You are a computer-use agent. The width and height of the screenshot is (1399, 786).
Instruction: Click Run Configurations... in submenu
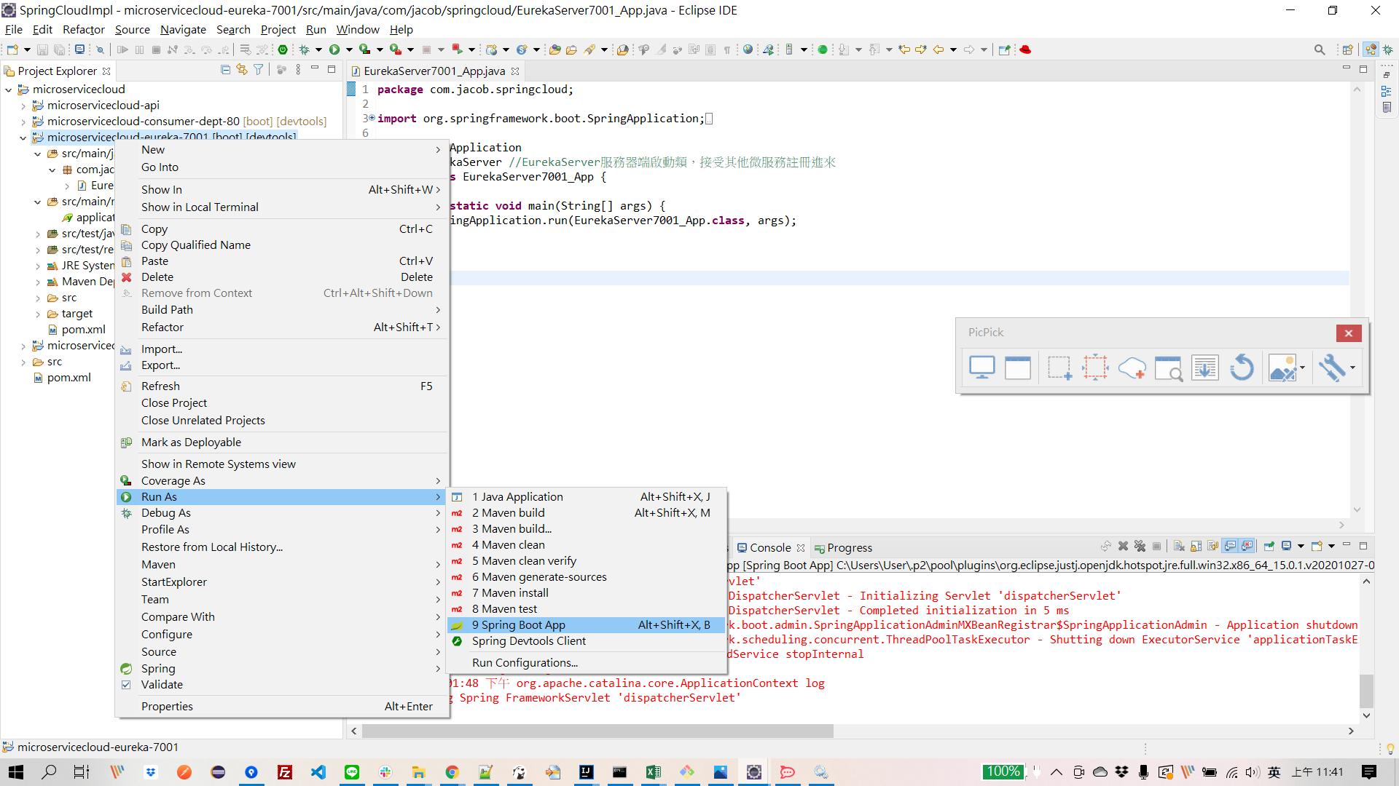586,662
